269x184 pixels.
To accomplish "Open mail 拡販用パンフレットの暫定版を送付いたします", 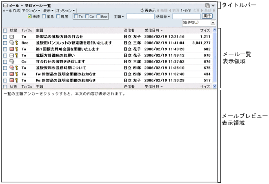I will (74, 43).
